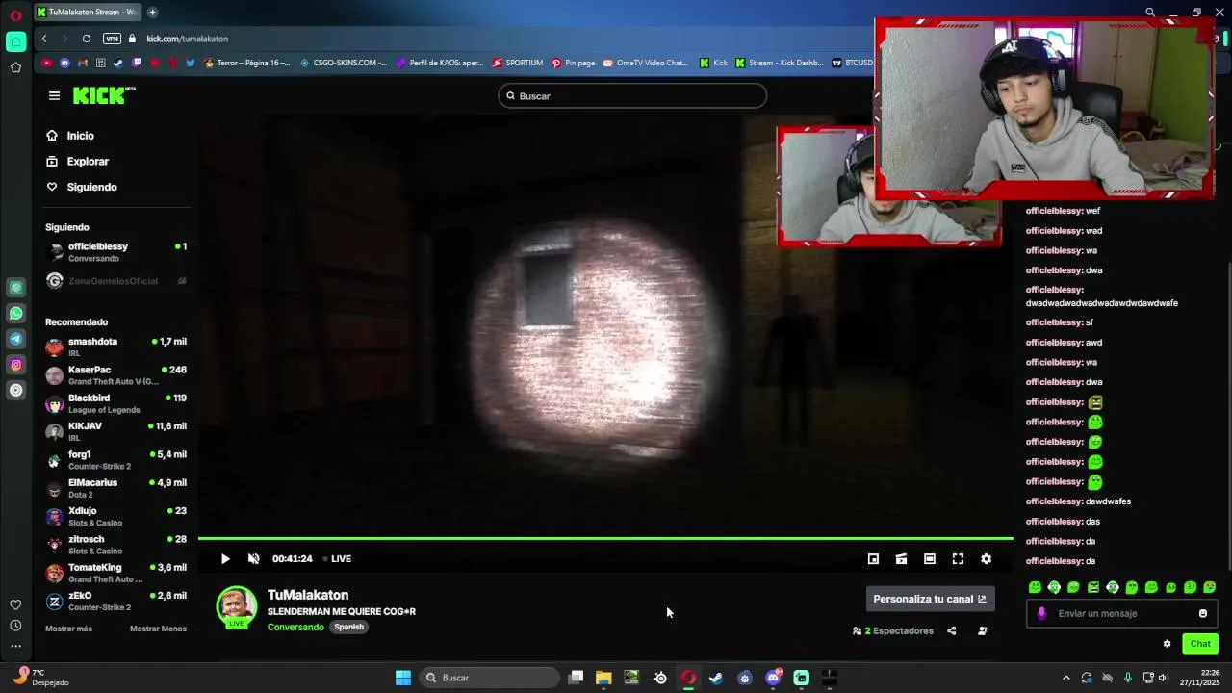Toggle picture-in-picture mini player
1232x693 pixels.
pyautogui.click(x=873, y=559)
